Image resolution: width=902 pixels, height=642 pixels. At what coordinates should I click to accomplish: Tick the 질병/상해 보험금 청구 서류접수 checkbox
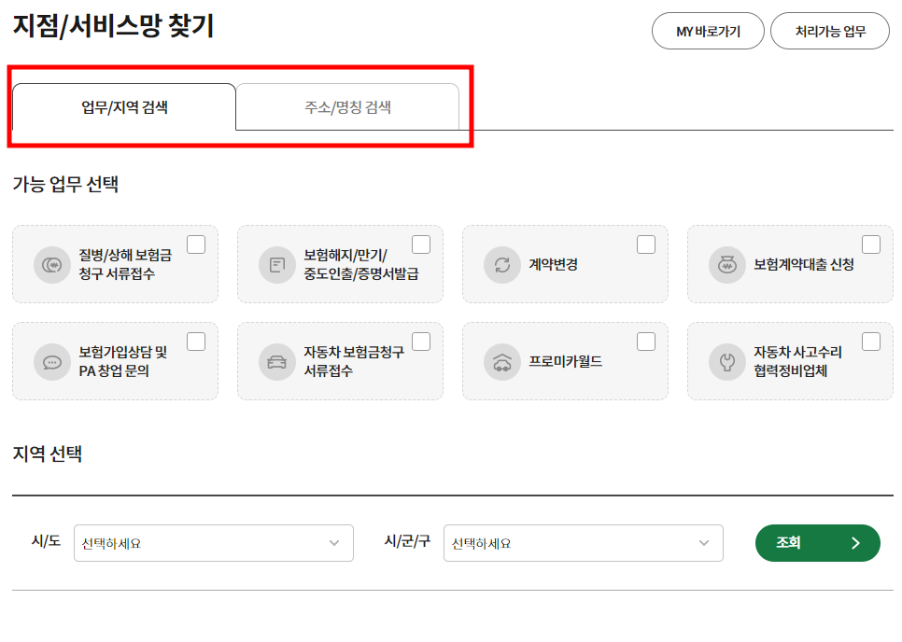coord(195,242)
